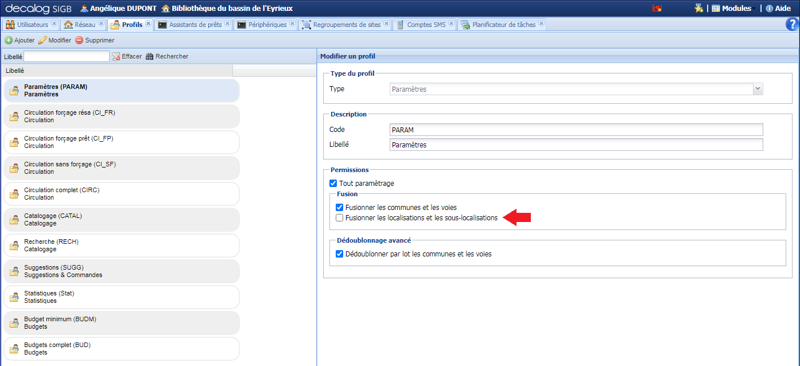Screen dimensions: 800x366
Task: Click the red Supprimer icon
Action: click(79, 40)
